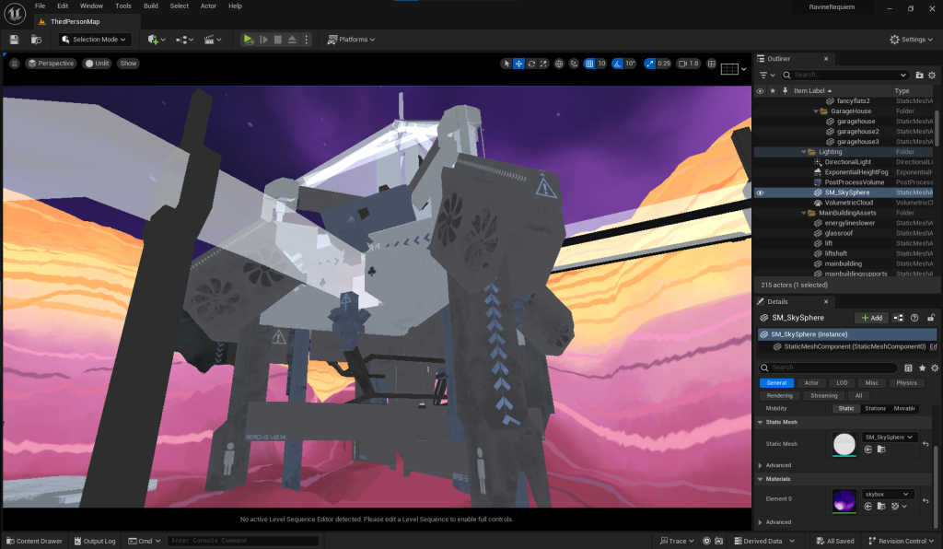Open viewport layout grid icon

click(x=712, y=64)
